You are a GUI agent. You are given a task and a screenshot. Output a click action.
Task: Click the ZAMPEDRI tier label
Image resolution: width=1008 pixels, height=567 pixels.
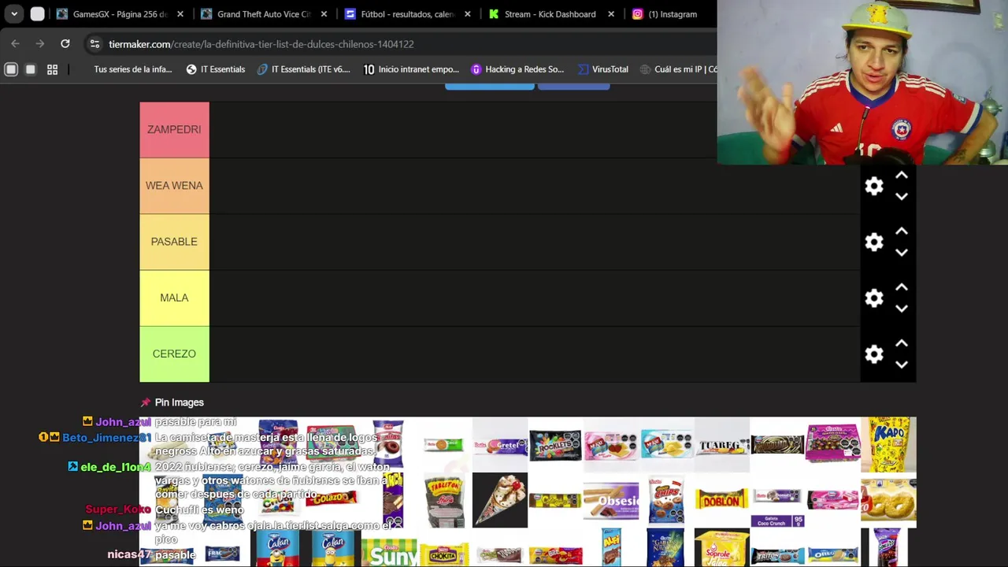[x=174, y=129]
